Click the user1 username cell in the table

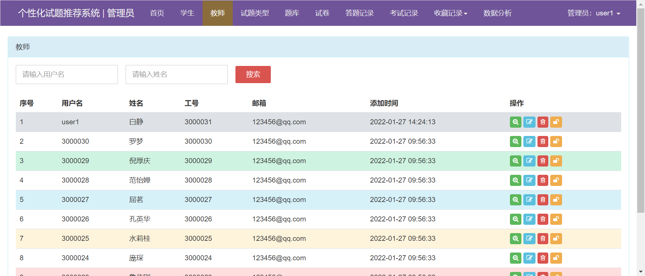click(70, 122)
